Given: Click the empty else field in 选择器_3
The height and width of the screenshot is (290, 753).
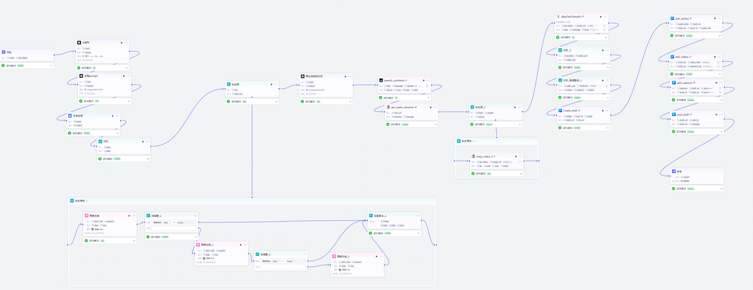Looking at the screenshot, I should pos(283,267).
